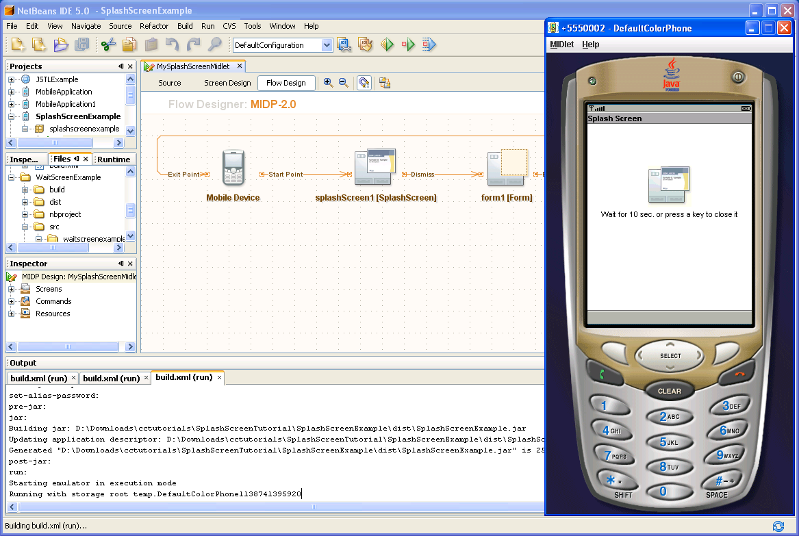
Task: Collapse the WaitScreenExample folder
Action: [11, 177]
